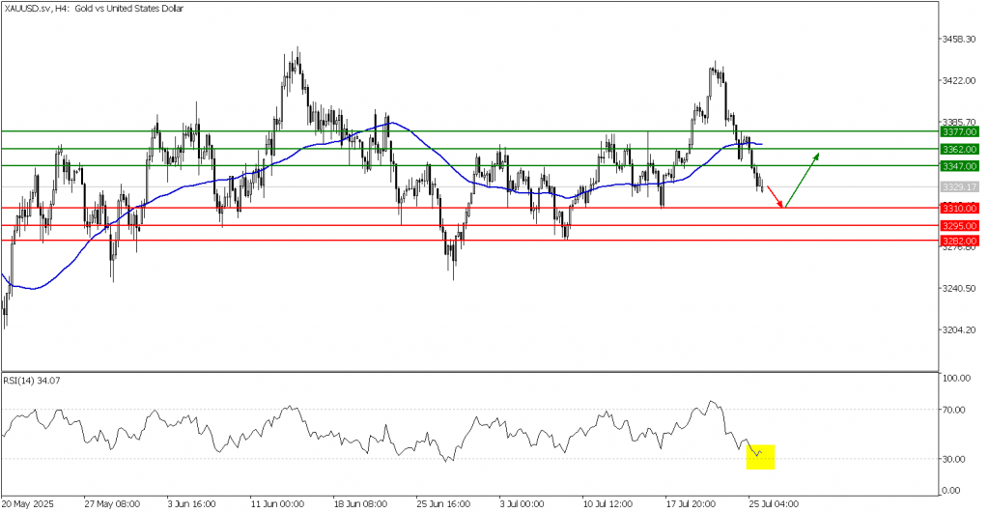Select the 25 Jul 04:00 time label
The height and width of the screenshot is (513, 989).
[772, 504]
